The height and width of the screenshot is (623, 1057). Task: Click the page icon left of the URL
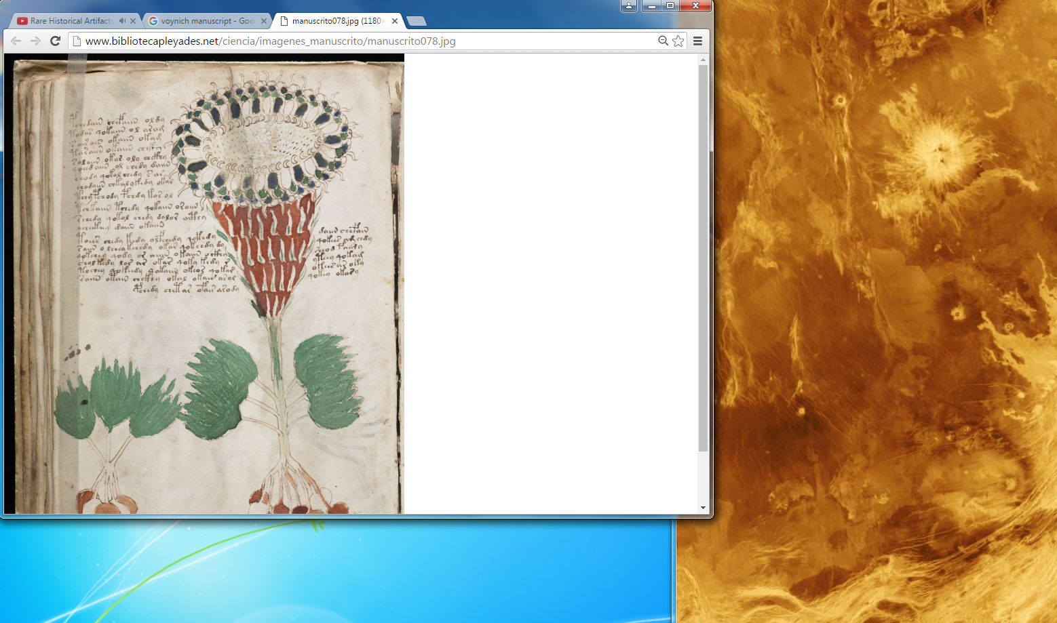pyautogui.click(x=77, y=41)
